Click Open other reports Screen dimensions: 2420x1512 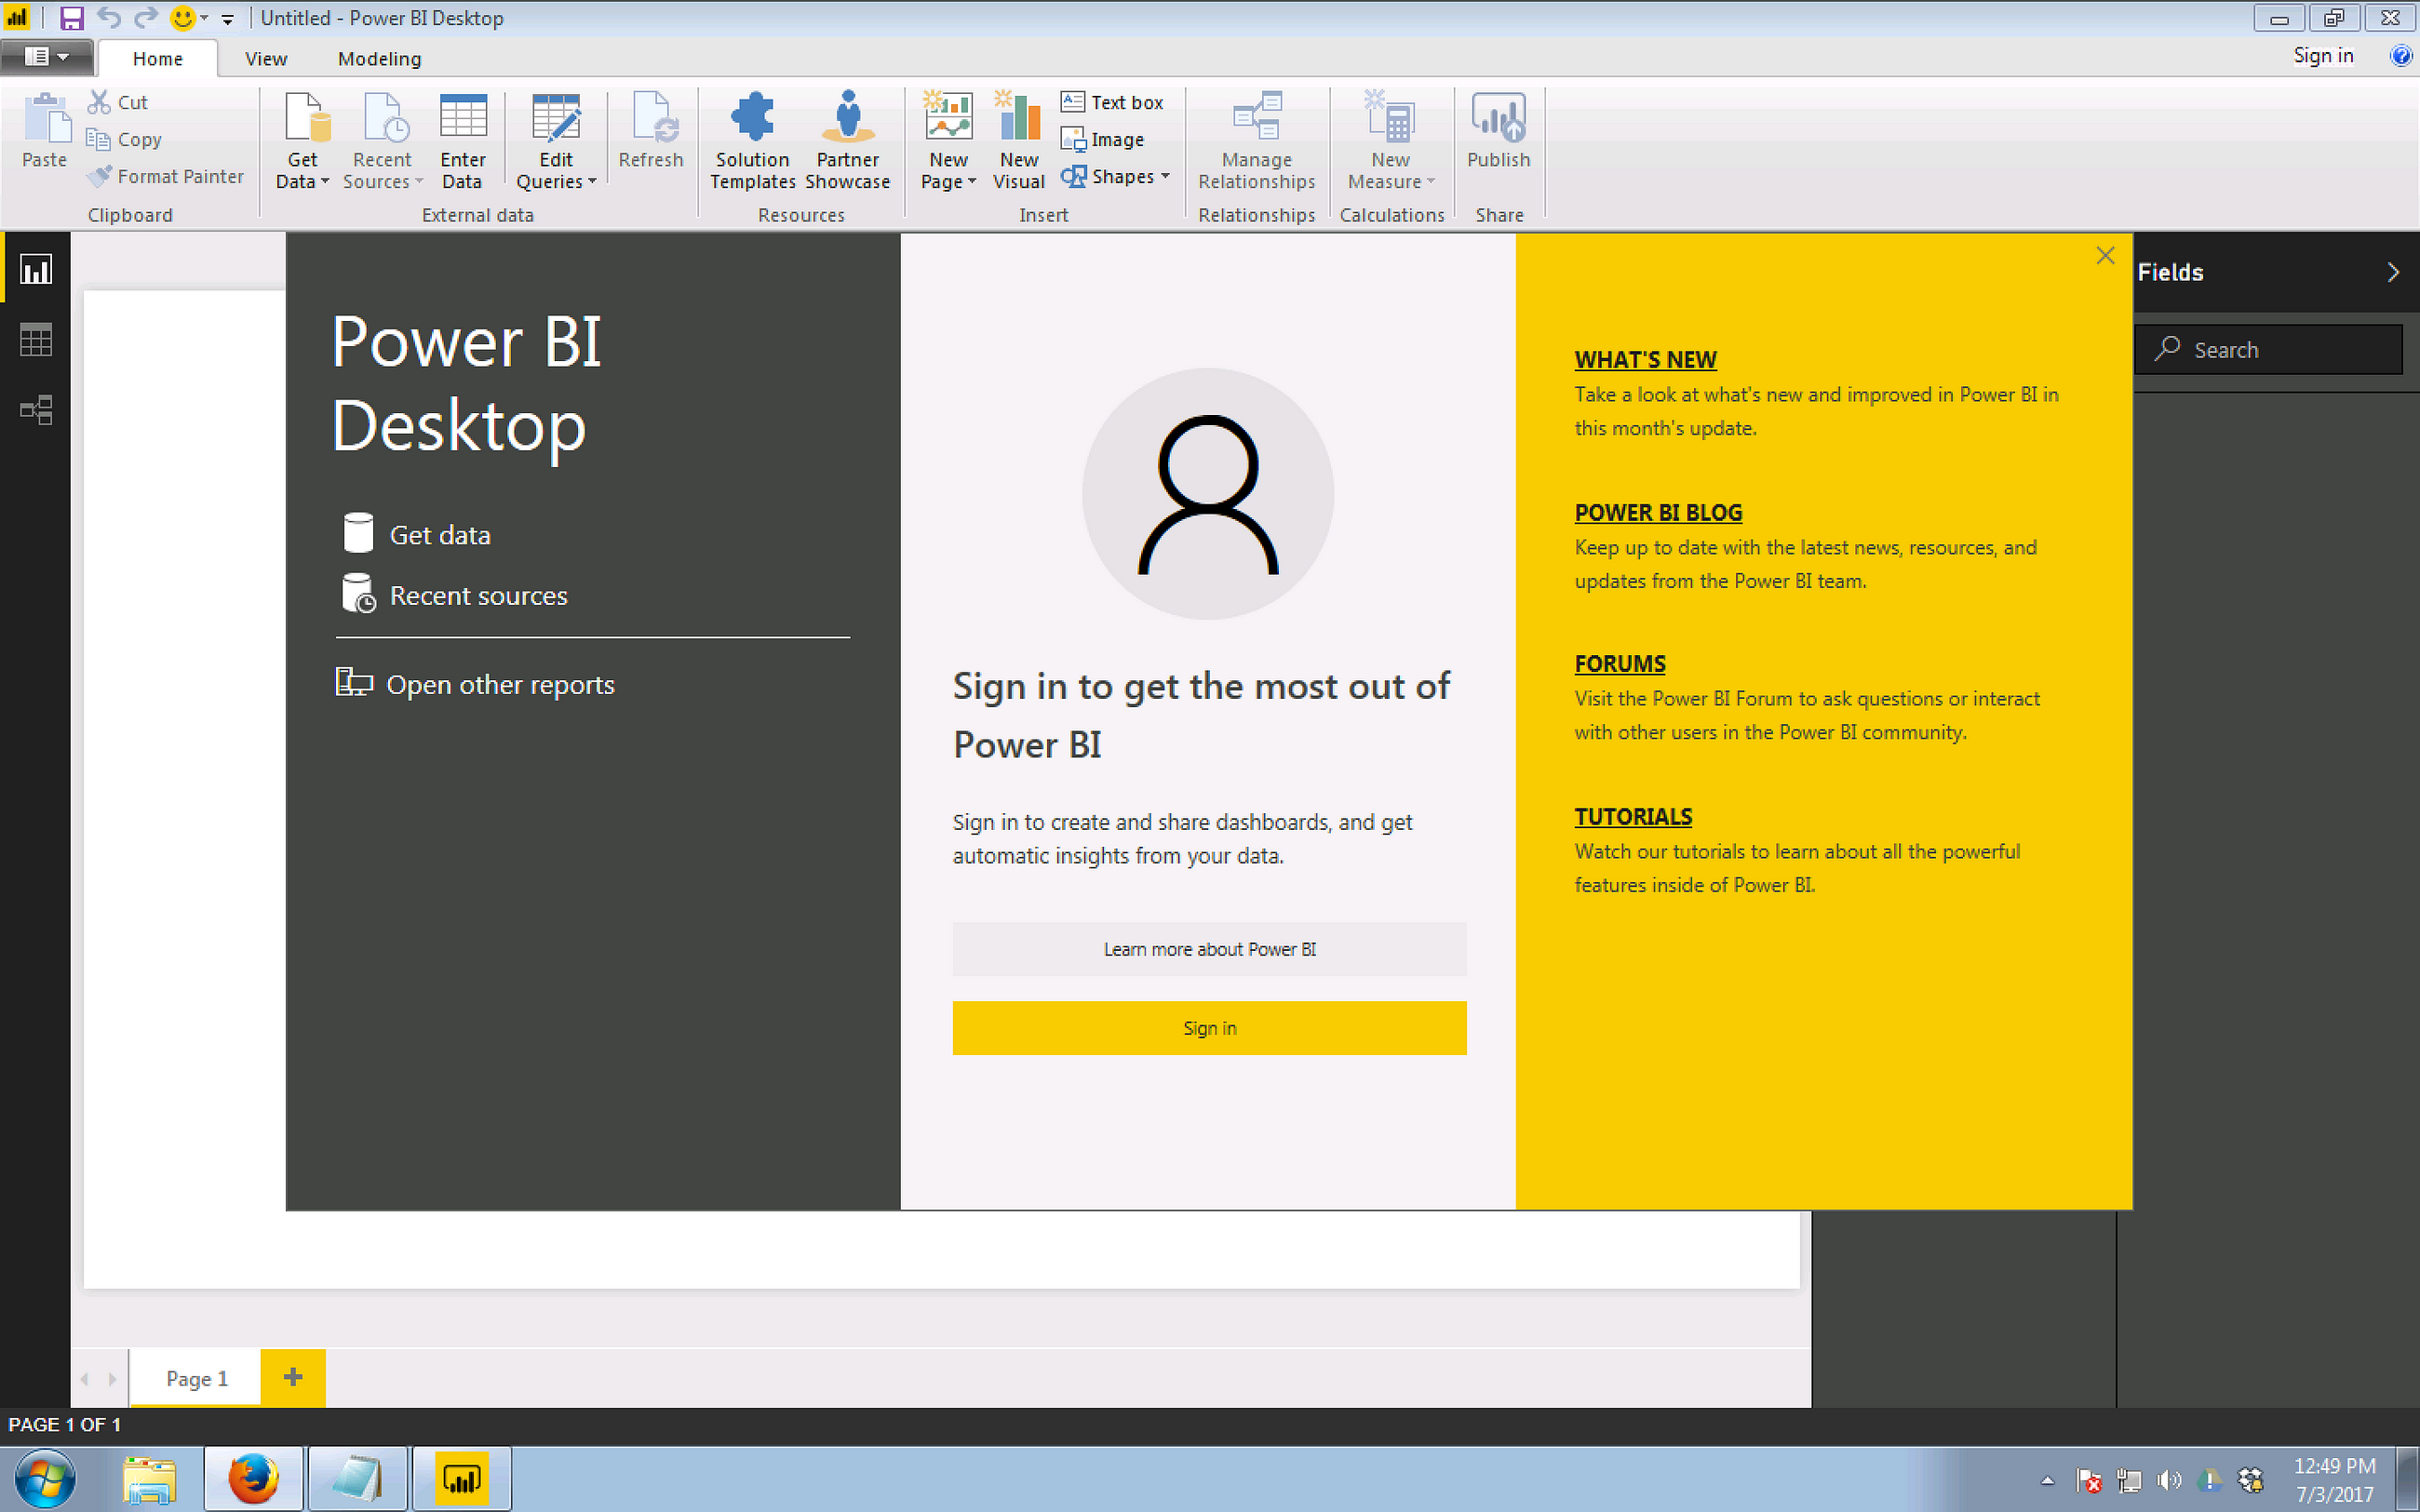tap(475, 684)
